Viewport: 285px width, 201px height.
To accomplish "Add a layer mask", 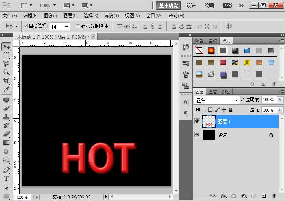I will tap(233, 196).
